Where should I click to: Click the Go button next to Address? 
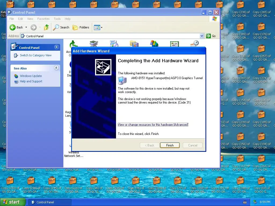[x=211, y=36]
